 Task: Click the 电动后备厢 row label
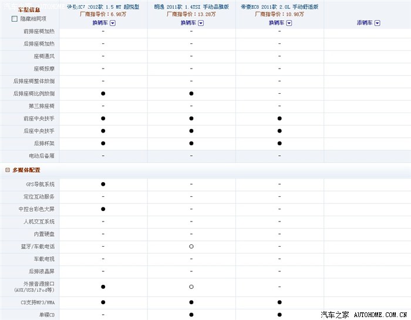42,156
